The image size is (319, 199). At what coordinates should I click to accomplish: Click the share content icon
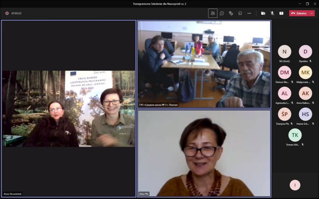281,13
